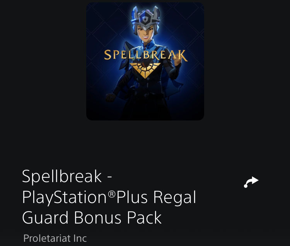Click the registered trademark symbol after PlayStation
This screenshot has width=290, height=246.
tap(111, 194)
